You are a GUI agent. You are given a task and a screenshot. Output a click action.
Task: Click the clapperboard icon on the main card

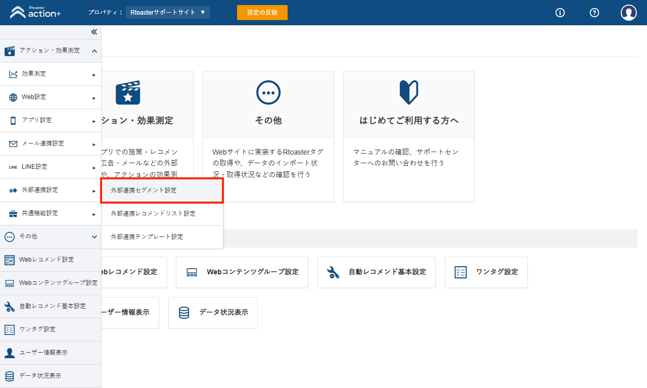[128, 93]
